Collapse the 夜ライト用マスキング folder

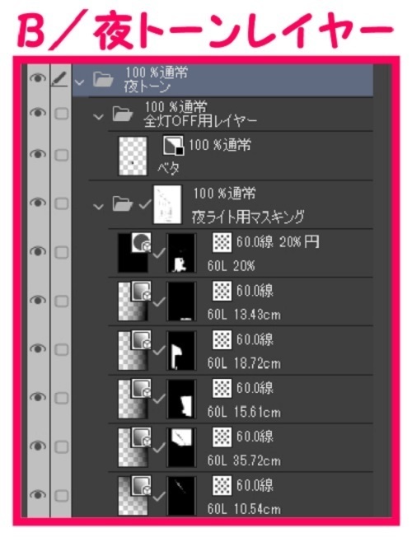click(99, 207)
